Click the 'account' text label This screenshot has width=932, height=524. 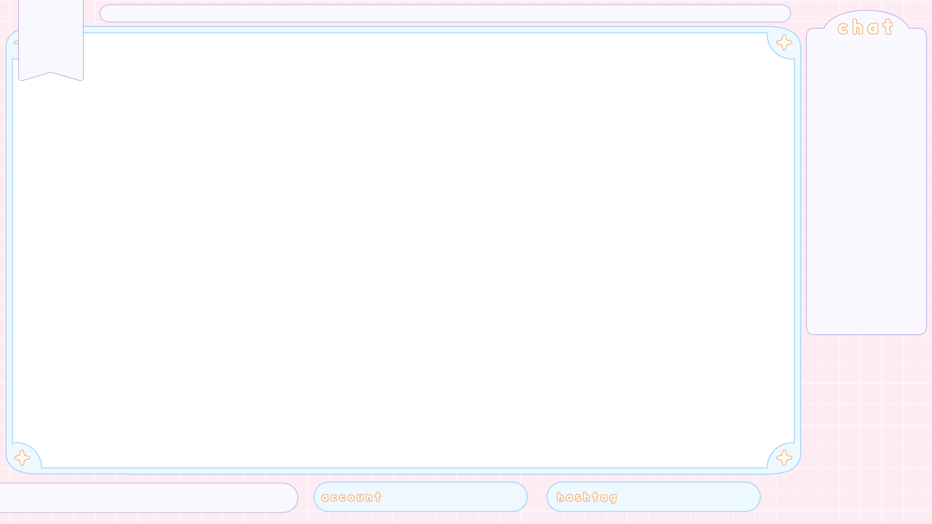[351, 497]
